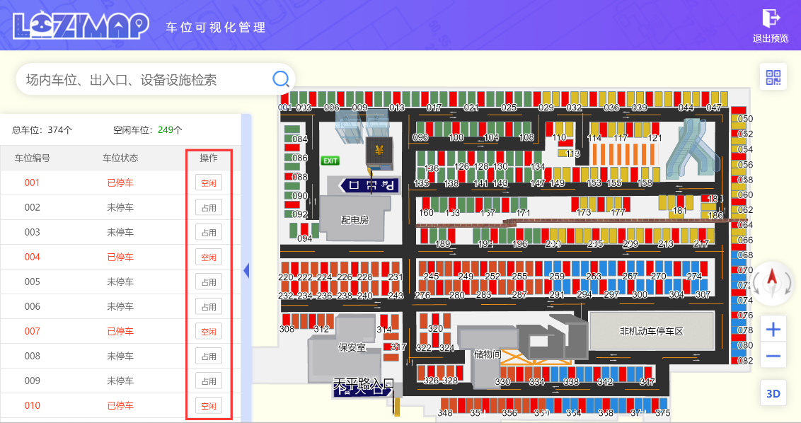The image size is (801, 423).
Task: Click the green EXIT sign on map
Action: [x=330, y=161]
